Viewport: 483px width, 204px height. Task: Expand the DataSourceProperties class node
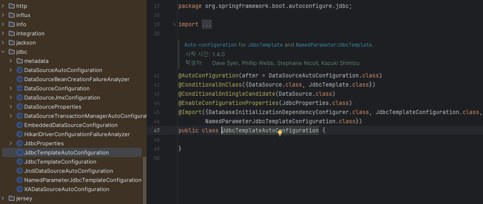pos(11,107)
